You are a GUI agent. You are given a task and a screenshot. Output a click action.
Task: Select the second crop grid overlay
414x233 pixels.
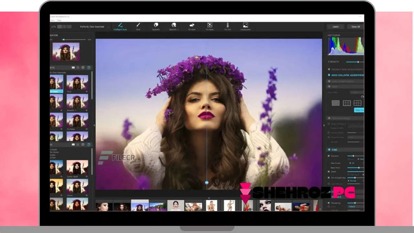(347, 103)
